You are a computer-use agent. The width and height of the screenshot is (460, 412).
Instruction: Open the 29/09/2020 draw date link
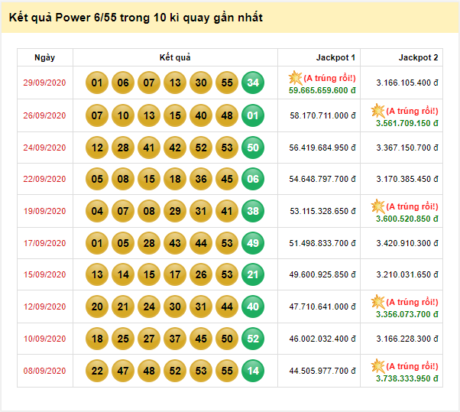coord(45,83)
